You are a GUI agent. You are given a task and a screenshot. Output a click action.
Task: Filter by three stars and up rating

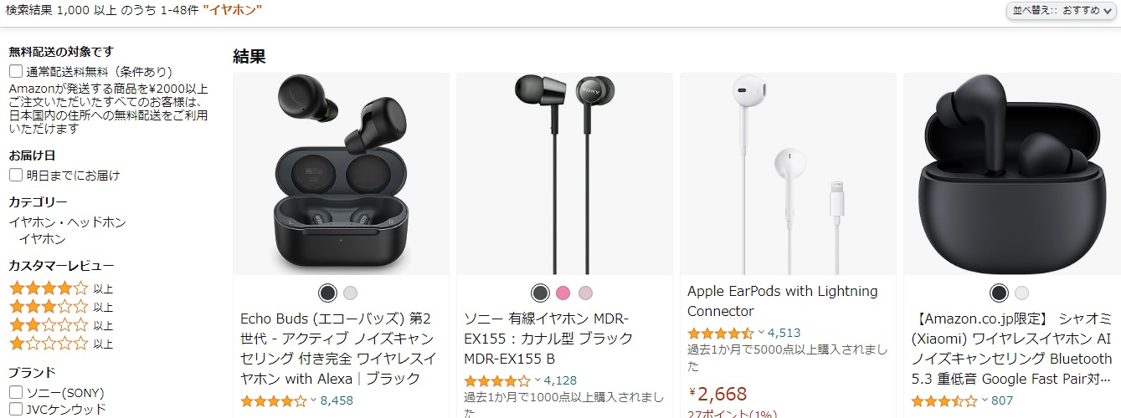point(60,307)
